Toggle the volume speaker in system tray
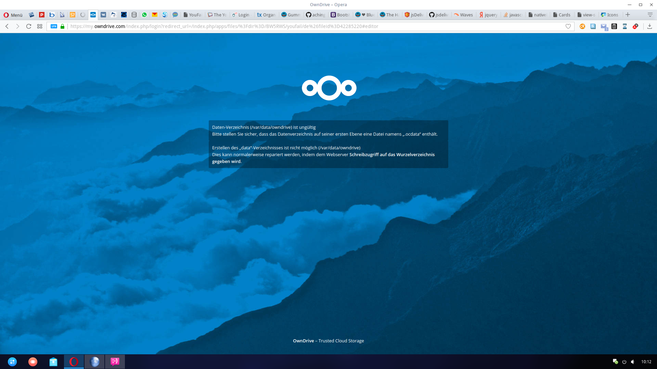Image resolution: width=657 pixels, height=369 pixels. [633, 362]
